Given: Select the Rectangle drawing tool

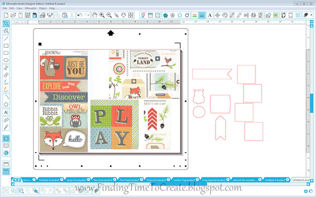Looking at the screenshot, I should 6,45.
